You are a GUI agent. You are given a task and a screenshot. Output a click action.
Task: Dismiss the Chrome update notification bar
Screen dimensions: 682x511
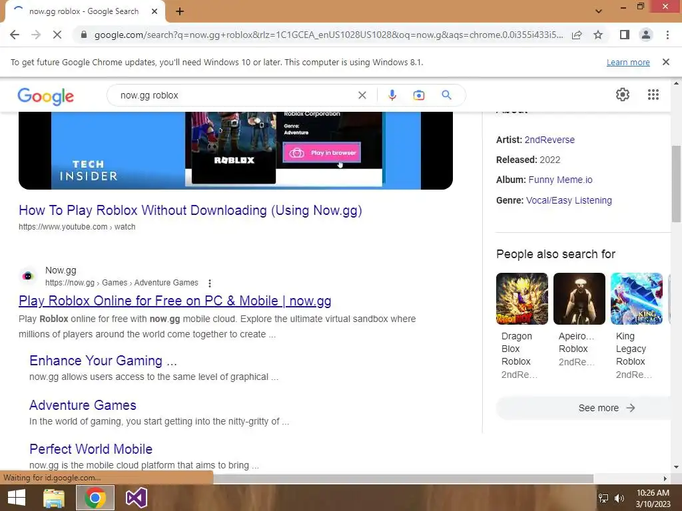(665, 62)
